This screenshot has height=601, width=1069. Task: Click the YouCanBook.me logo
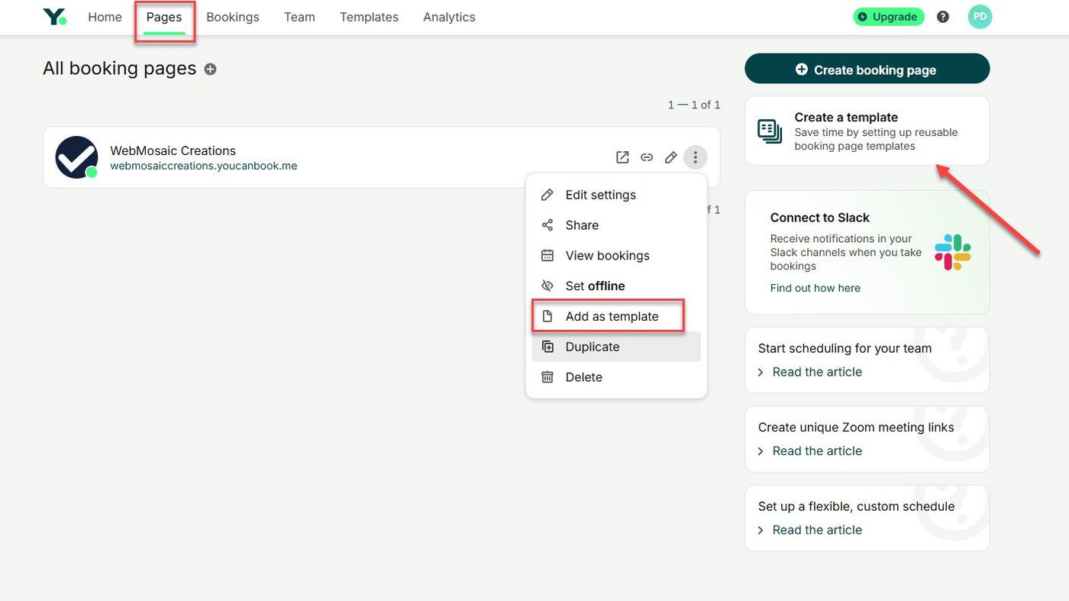tap(54, 16)
